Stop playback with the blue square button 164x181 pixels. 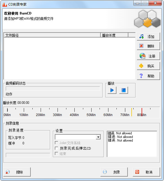(124, 90)
